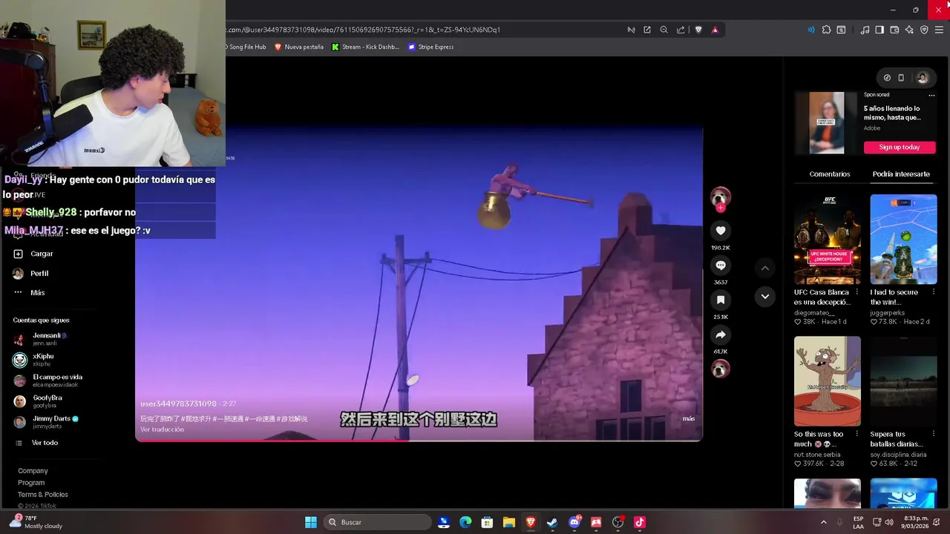Open the Adobe sponsored ad thumbnail
950x534 pixels.
[826, 123]
